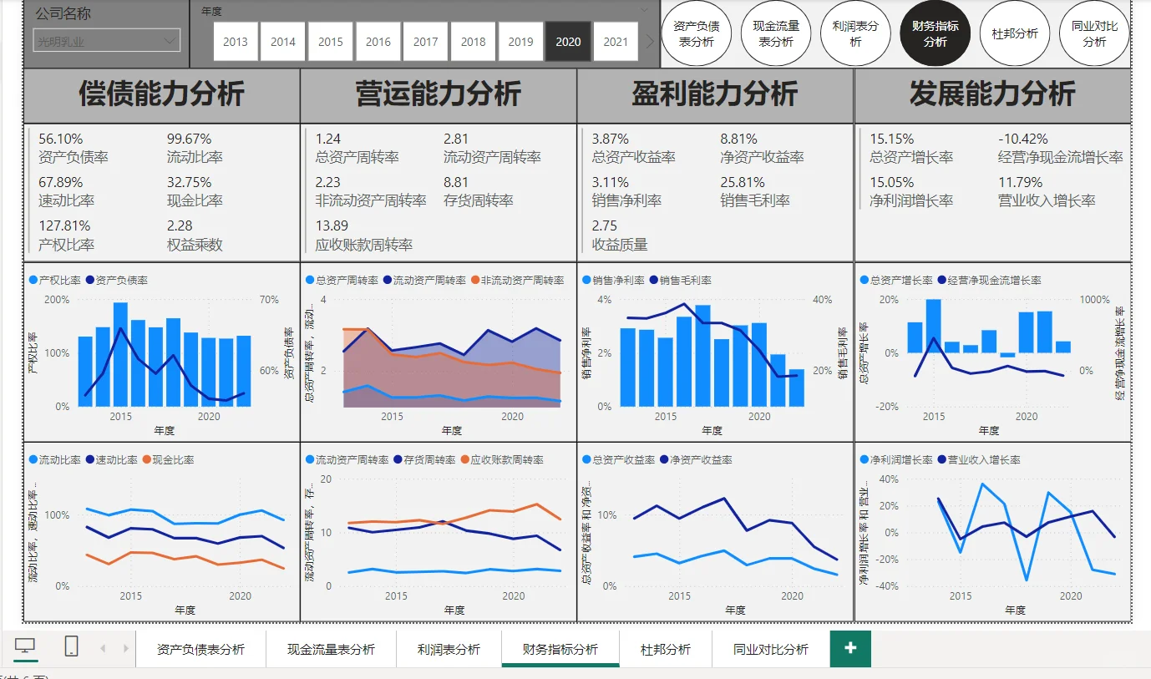Click 流动资产周转率 legend marker in bottom turnover chart
This screenshot has height=679, width=1151.
tap(310, 460)
